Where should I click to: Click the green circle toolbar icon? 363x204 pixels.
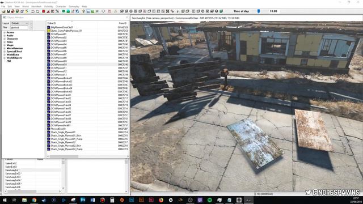pos(64,11)
